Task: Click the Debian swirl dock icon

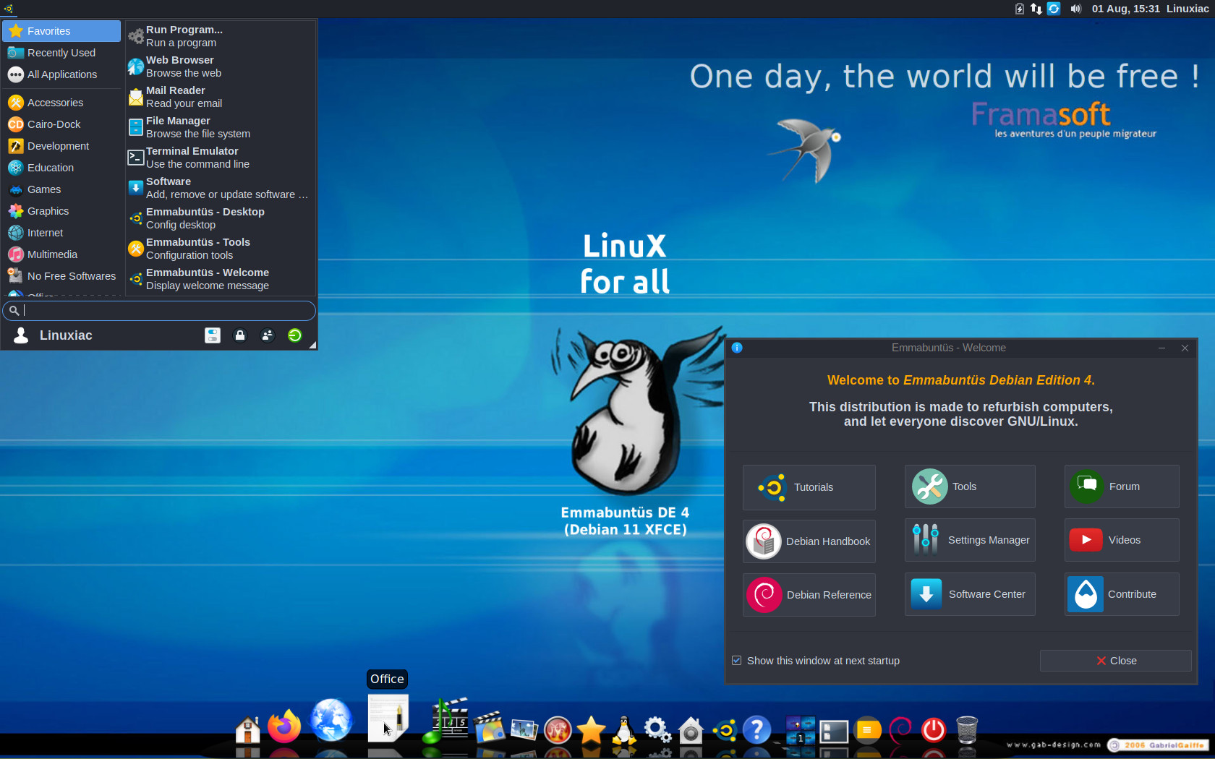Action: [x=900, y=730]
